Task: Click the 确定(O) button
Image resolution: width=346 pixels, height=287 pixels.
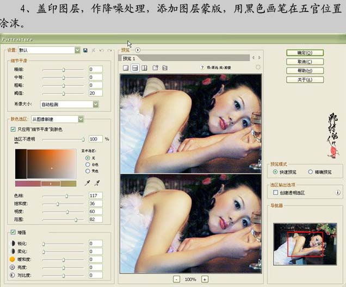Action: (x=305, y=53)
